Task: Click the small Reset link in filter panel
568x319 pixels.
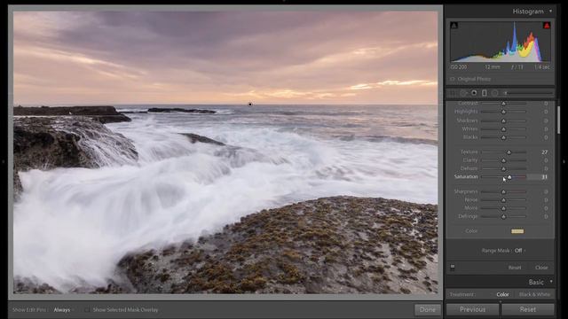Action: point(515,268)
